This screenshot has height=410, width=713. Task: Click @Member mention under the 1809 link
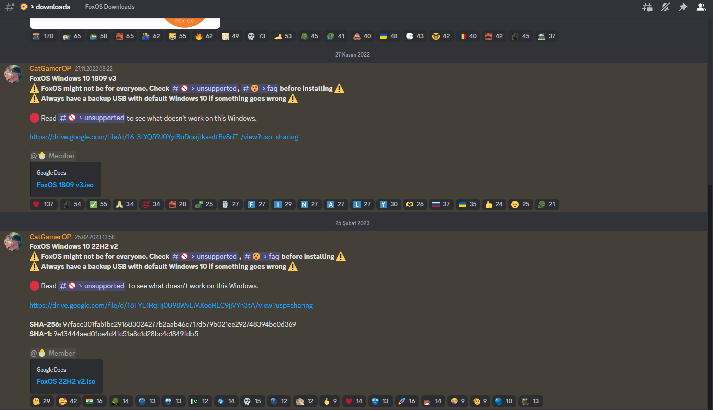[x=53, y=156]
